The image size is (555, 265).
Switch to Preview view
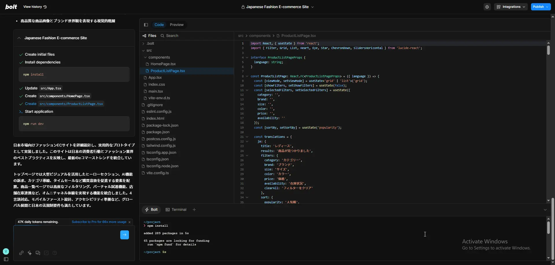tap(177, 25)
